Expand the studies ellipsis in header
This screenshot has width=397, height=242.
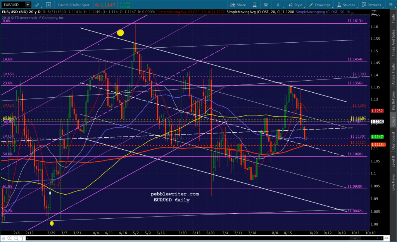point(353,12)
